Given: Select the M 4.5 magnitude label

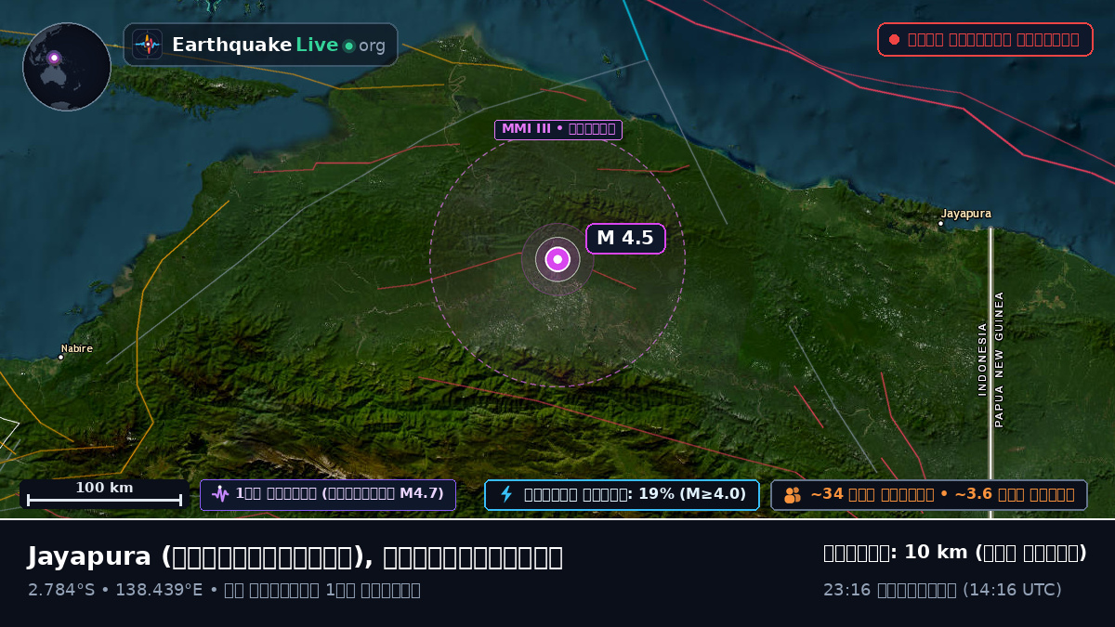Looking at the screenshot, I should [625, 239].
